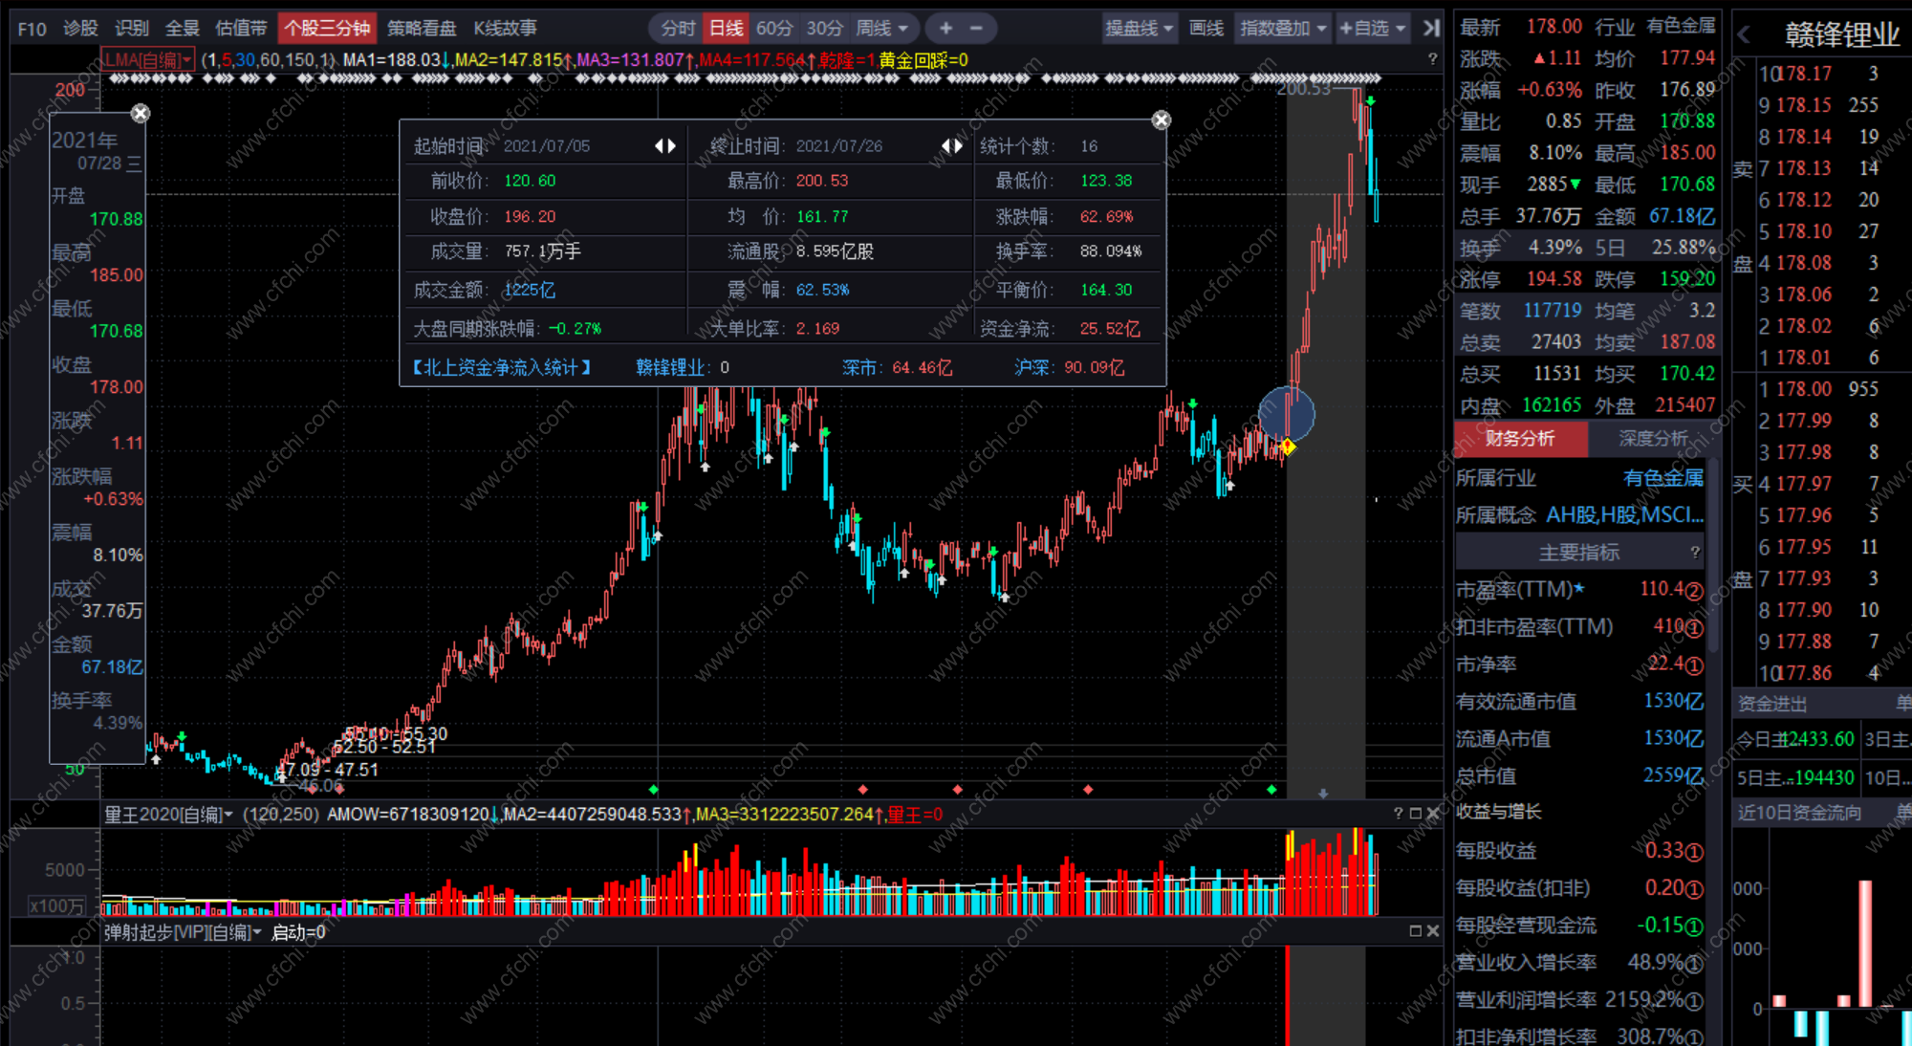Click help question mark on volume indicator
The width and height of the screenshot is (1912, 1046).
(1398, 814)
